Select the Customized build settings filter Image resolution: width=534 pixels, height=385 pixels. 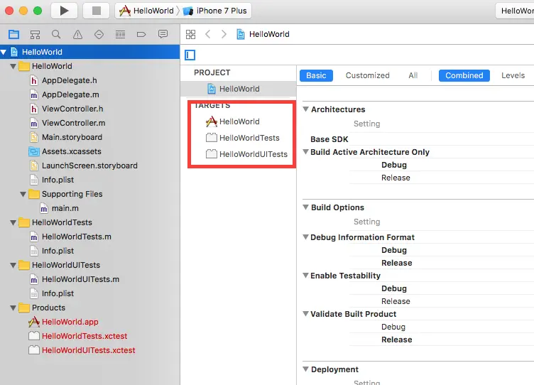367,75
